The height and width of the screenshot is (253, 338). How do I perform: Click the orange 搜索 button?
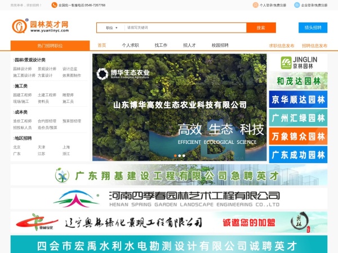coord(261,28)
